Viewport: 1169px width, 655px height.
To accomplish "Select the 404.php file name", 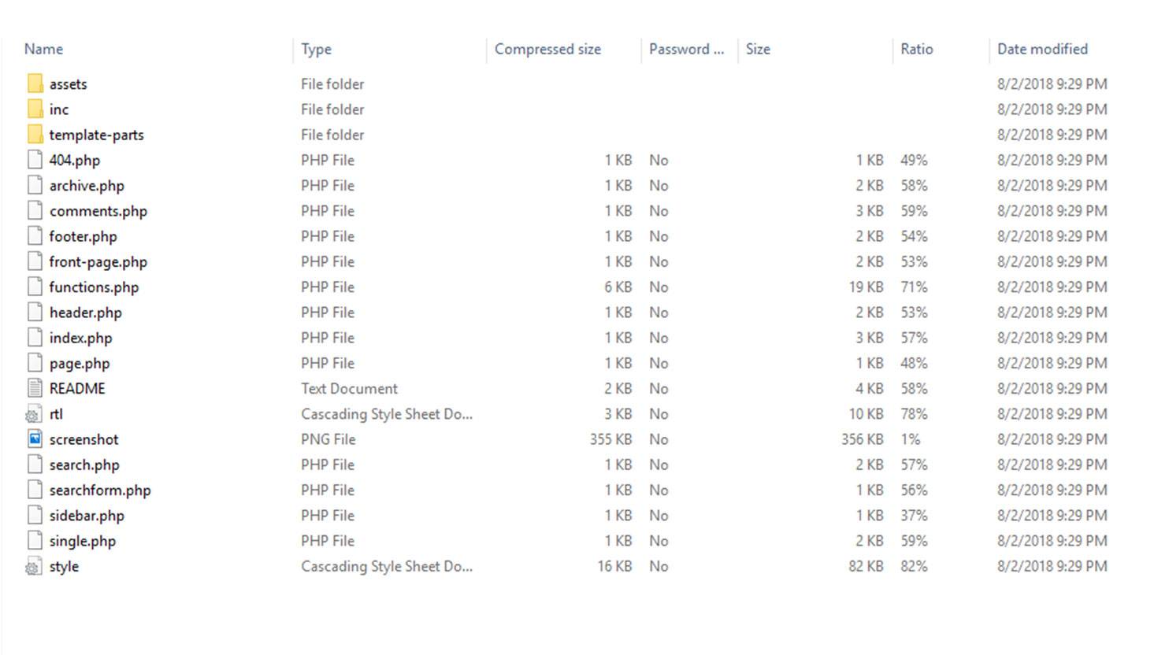I will 74,161.
